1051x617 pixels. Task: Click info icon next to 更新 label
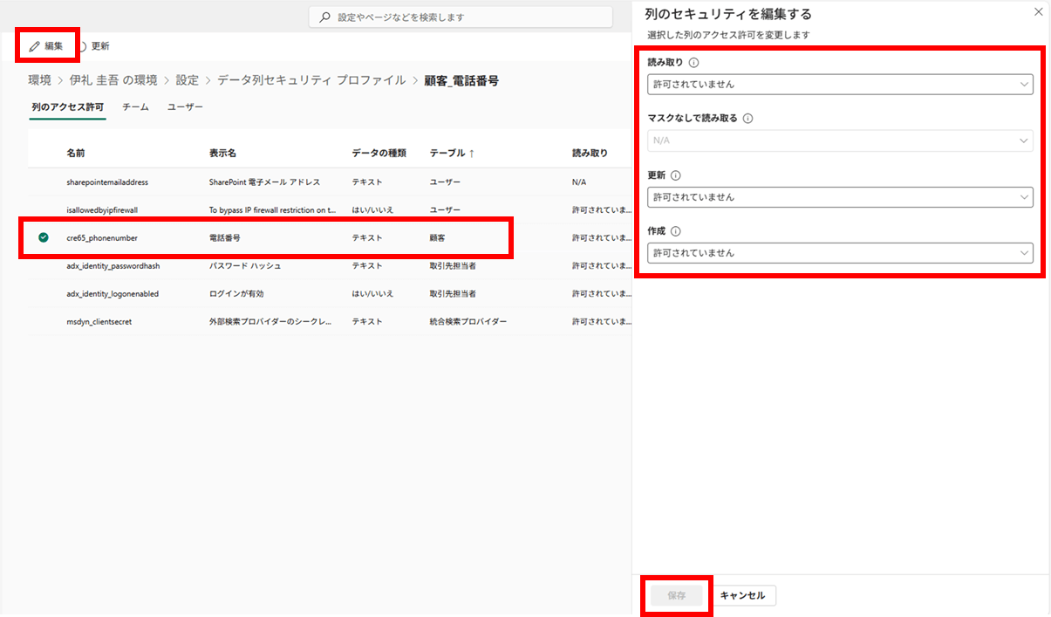676,175
